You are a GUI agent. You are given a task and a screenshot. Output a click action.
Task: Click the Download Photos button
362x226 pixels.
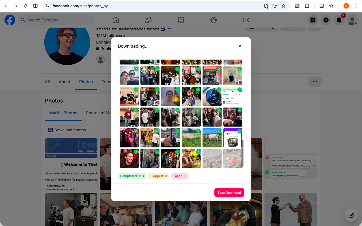pos(67,130)
